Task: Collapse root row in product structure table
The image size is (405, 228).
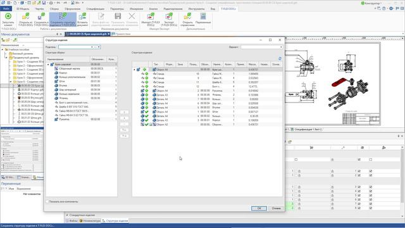Action: tap(134, 70)
